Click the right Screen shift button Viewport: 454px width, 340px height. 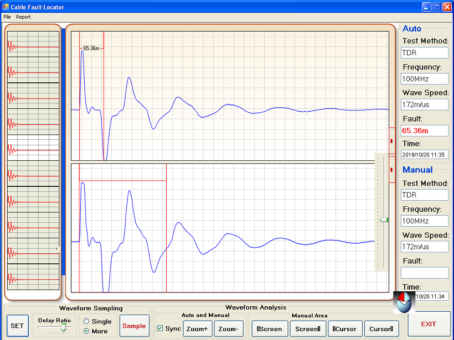(307, 329)
